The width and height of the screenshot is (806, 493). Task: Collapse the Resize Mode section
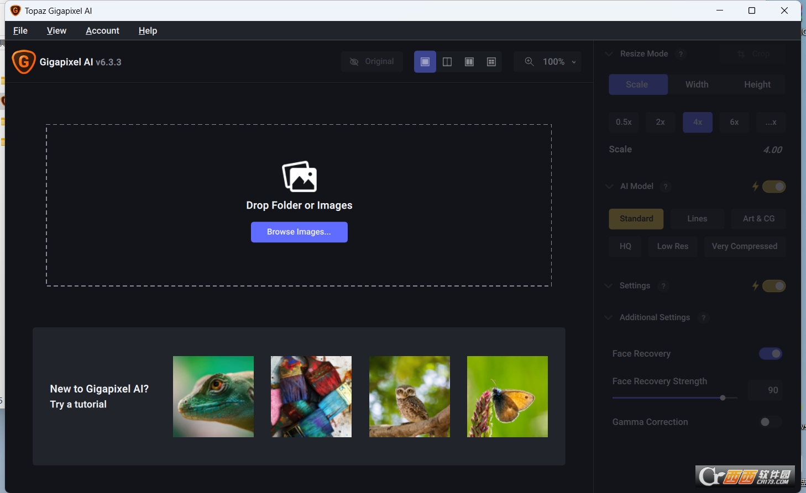tap(609, 54)
